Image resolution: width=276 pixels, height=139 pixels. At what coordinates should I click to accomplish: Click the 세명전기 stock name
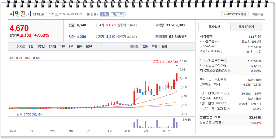20,14
